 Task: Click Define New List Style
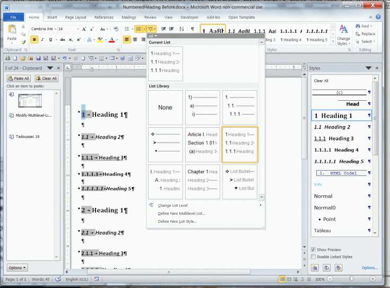177,221
